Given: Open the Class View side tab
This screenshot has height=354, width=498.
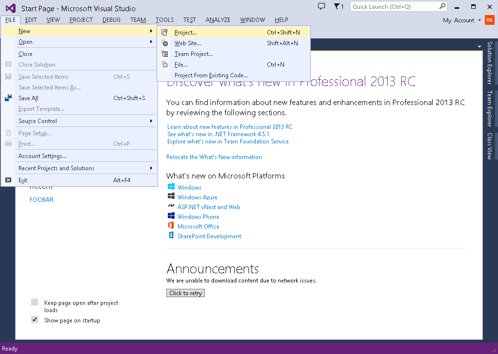Looking at the screenshot, I should (x=490, y=146).
